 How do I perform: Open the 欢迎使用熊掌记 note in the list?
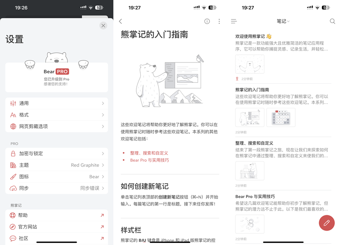[283, 57]
